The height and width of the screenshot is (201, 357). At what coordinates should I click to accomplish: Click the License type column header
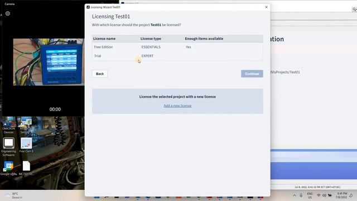(151, 39)
